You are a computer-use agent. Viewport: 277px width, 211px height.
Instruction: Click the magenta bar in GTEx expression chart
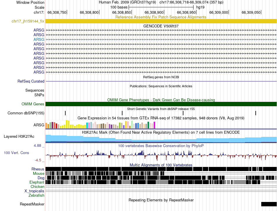(155, 125)
